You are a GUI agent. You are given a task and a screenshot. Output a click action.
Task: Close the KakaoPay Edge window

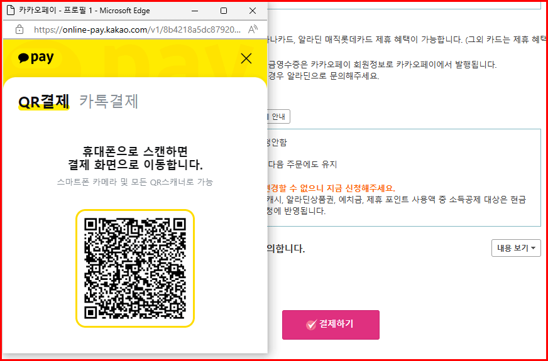click(253, 11)
